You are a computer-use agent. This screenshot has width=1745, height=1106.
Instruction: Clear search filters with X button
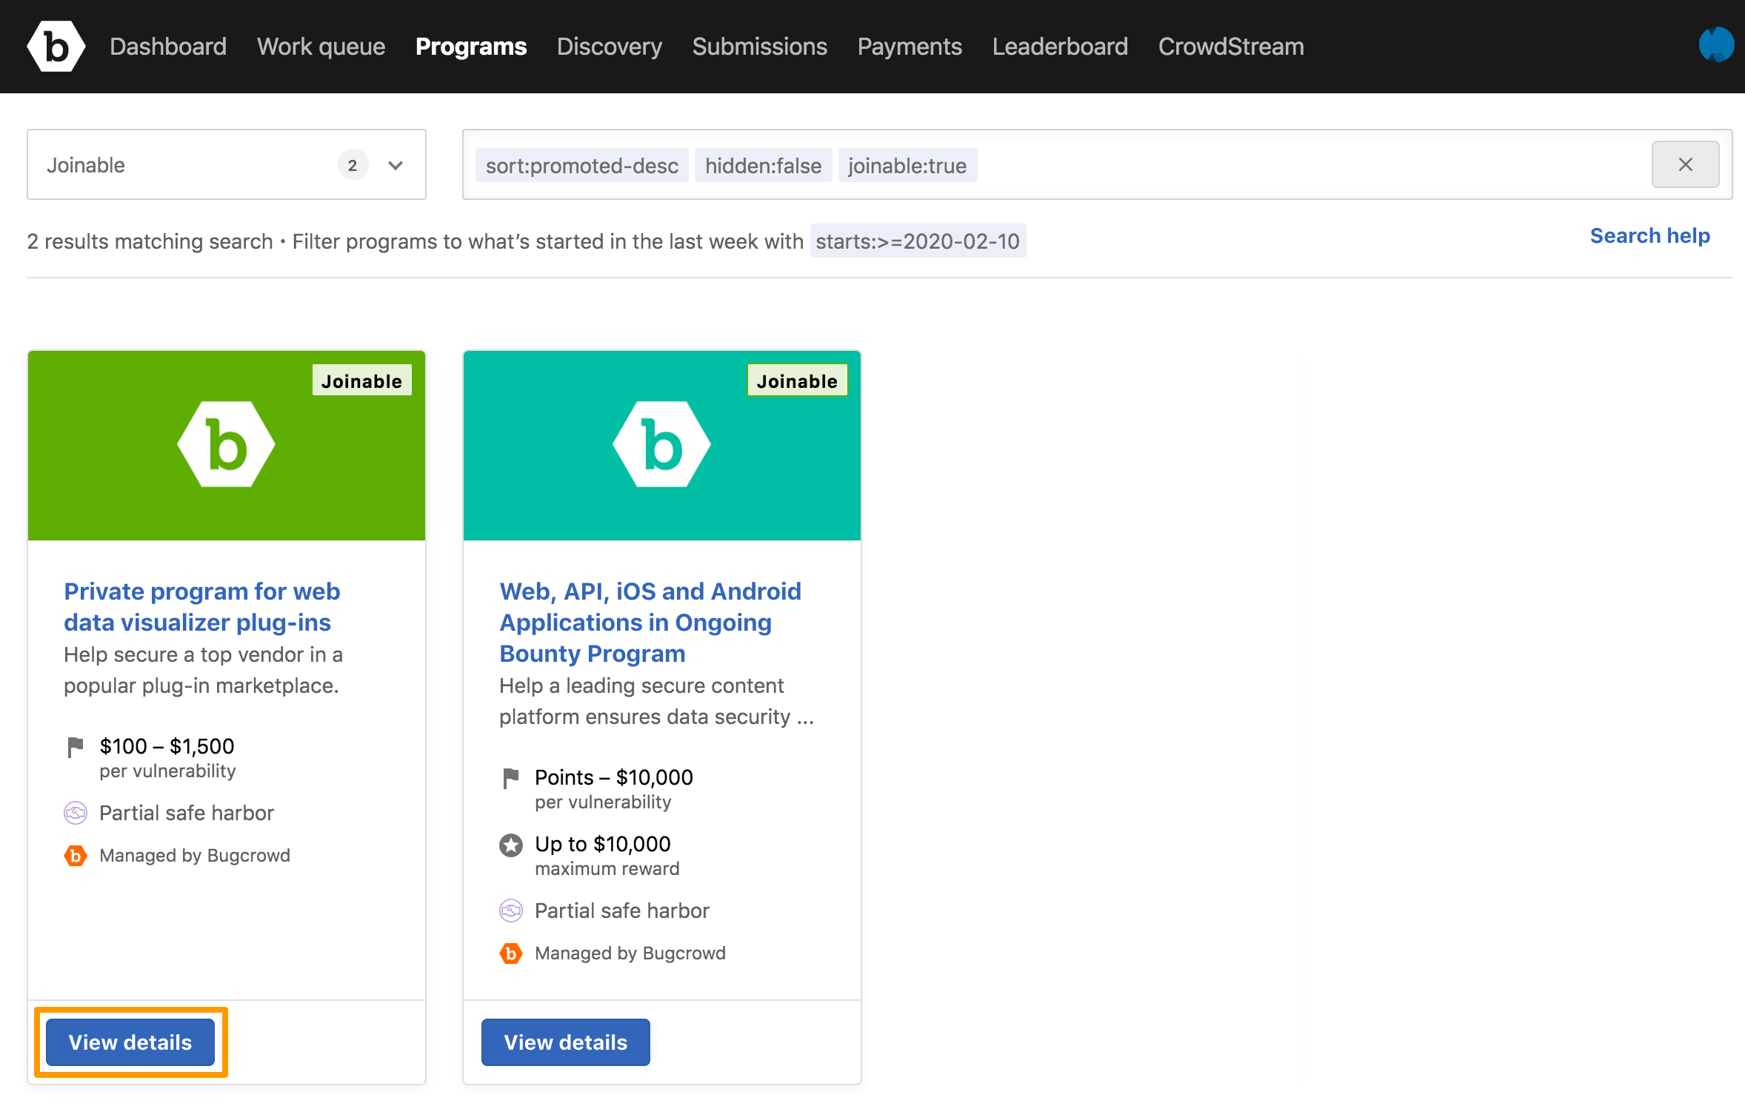pyautogui.click(x=1684, y=164)
